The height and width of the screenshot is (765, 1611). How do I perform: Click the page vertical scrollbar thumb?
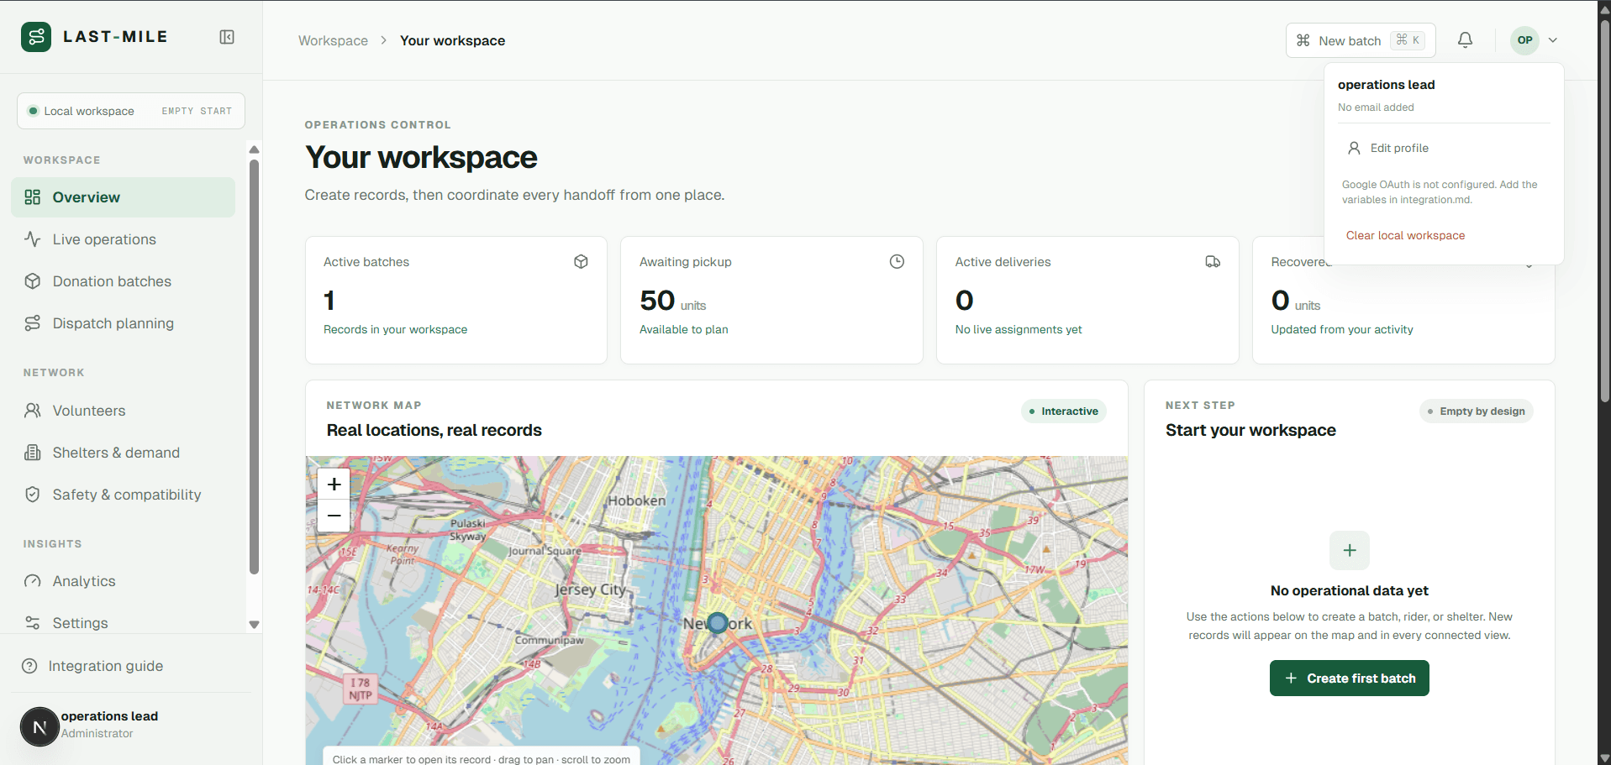pos(1604,210)
